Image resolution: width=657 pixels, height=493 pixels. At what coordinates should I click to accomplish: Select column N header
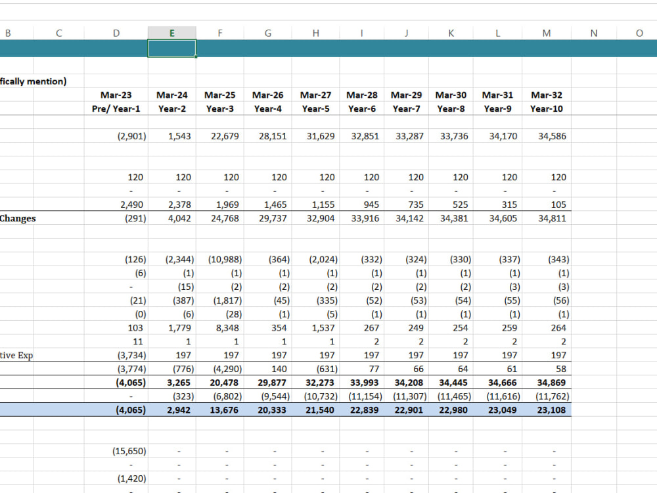click(x=594, y=33)
